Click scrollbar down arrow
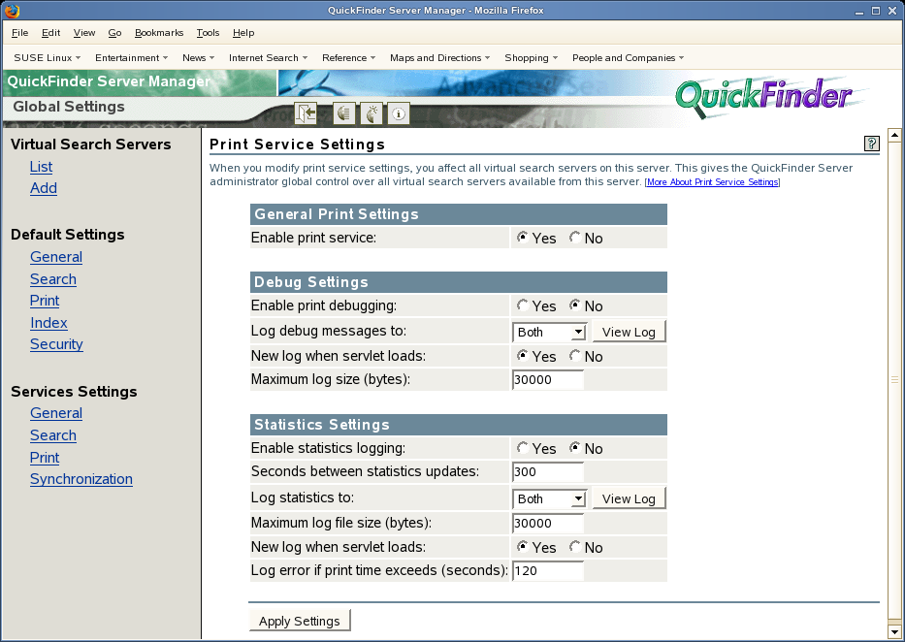 tap(894, 631)
